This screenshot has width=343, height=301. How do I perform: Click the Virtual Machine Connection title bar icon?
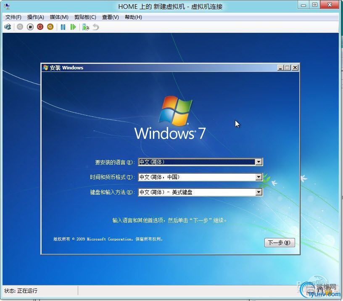(7, 6)
